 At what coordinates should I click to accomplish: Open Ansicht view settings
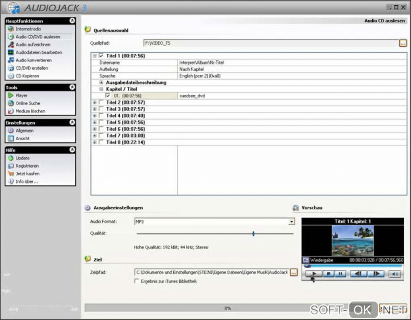click(22, 138)
